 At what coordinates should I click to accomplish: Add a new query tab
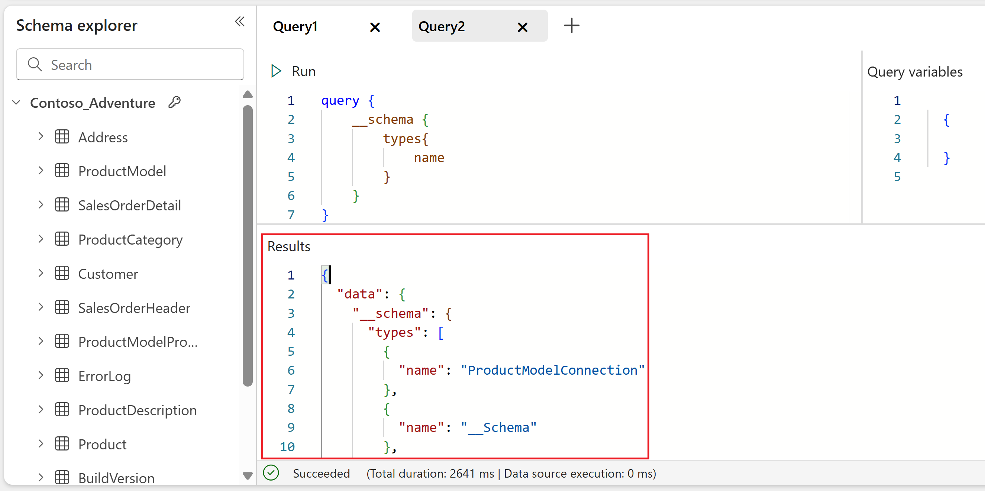coord(571,26)
